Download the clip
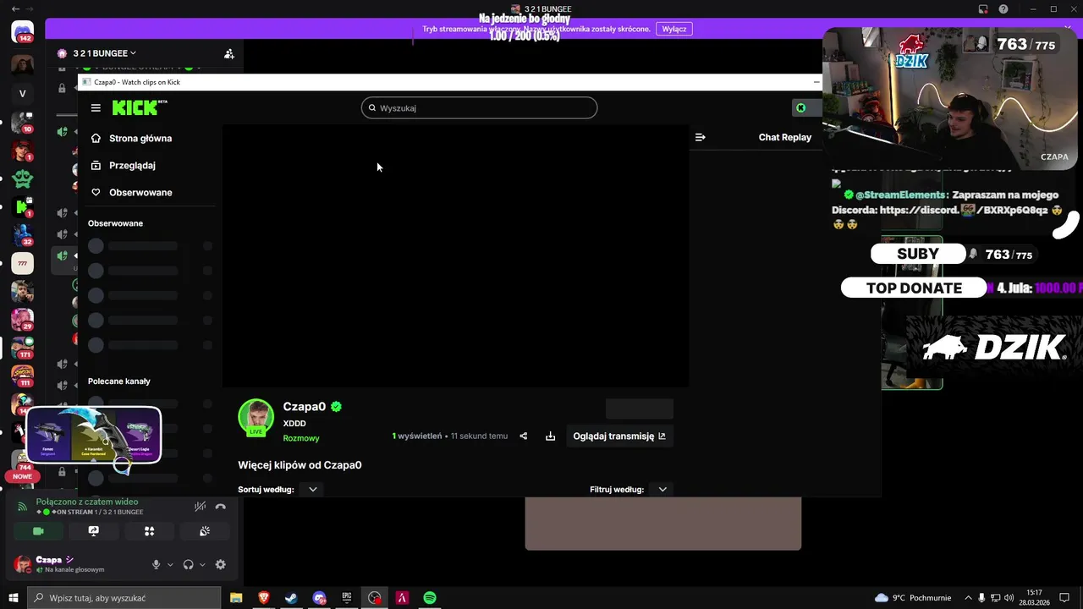Viewport: 1083px width, 609px height. [x=550, y=436]
